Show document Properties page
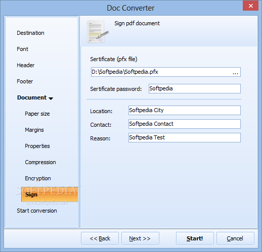 [37, 146]
